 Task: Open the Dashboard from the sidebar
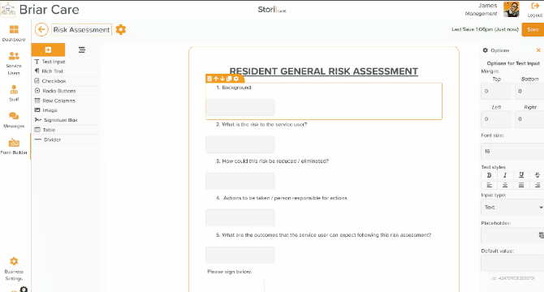[x=14, y=33]
